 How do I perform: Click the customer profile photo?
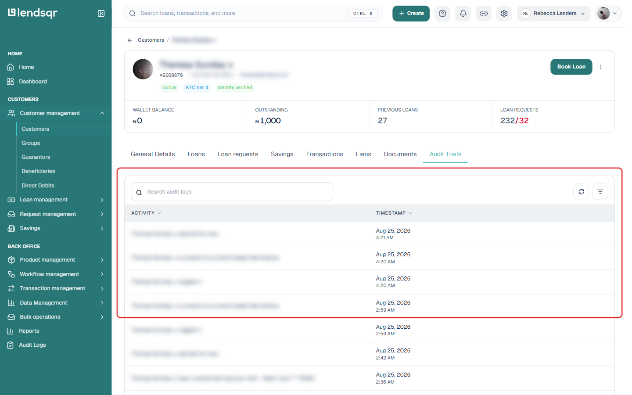click(143, 69)
